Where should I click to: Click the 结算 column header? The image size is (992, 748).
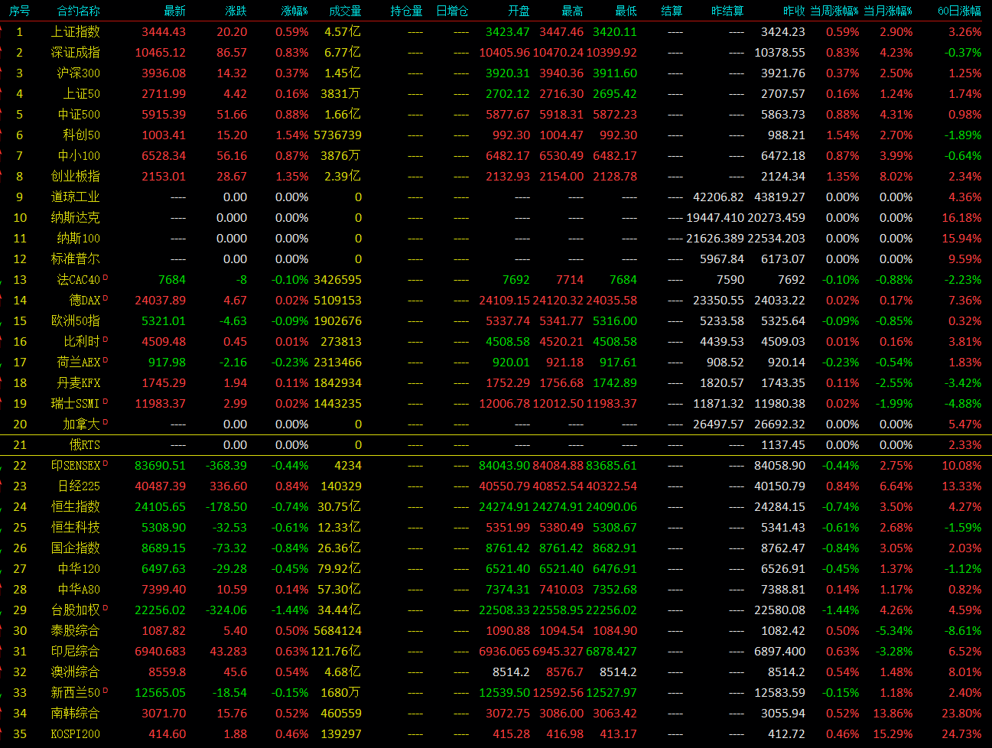click(x=672, y=11)
